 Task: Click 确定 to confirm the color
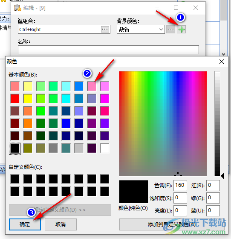click(25, 224)
